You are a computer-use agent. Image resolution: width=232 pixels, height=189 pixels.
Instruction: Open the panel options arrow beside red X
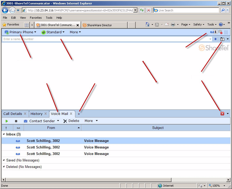point(228,114)
